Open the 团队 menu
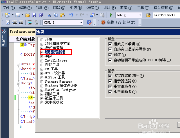This screenshot has height=138, width=180. pos(109,8)
